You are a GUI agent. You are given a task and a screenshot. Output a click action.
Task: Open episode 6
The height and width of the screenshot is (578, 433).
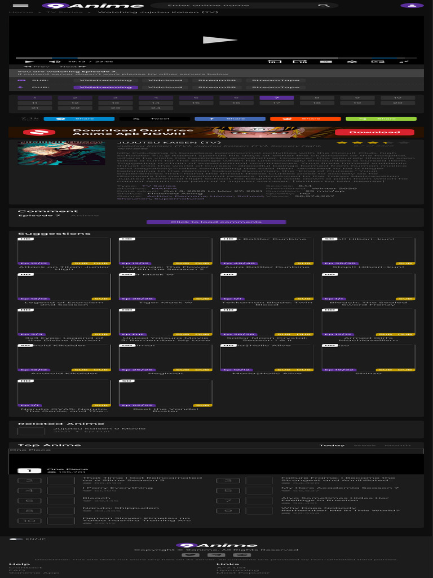[x=236, y=98]
